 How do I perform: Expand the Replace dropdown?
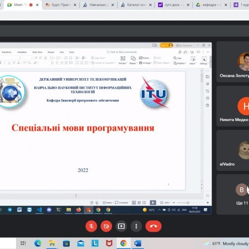click(180, 63)
